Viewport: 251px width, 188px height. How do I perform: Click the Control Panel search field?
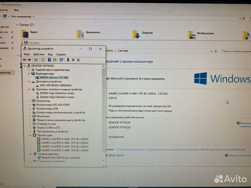(236, 51)
